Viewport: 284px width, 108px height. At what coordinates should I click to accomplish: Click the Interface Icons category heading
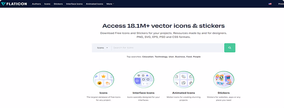(143, 93)
